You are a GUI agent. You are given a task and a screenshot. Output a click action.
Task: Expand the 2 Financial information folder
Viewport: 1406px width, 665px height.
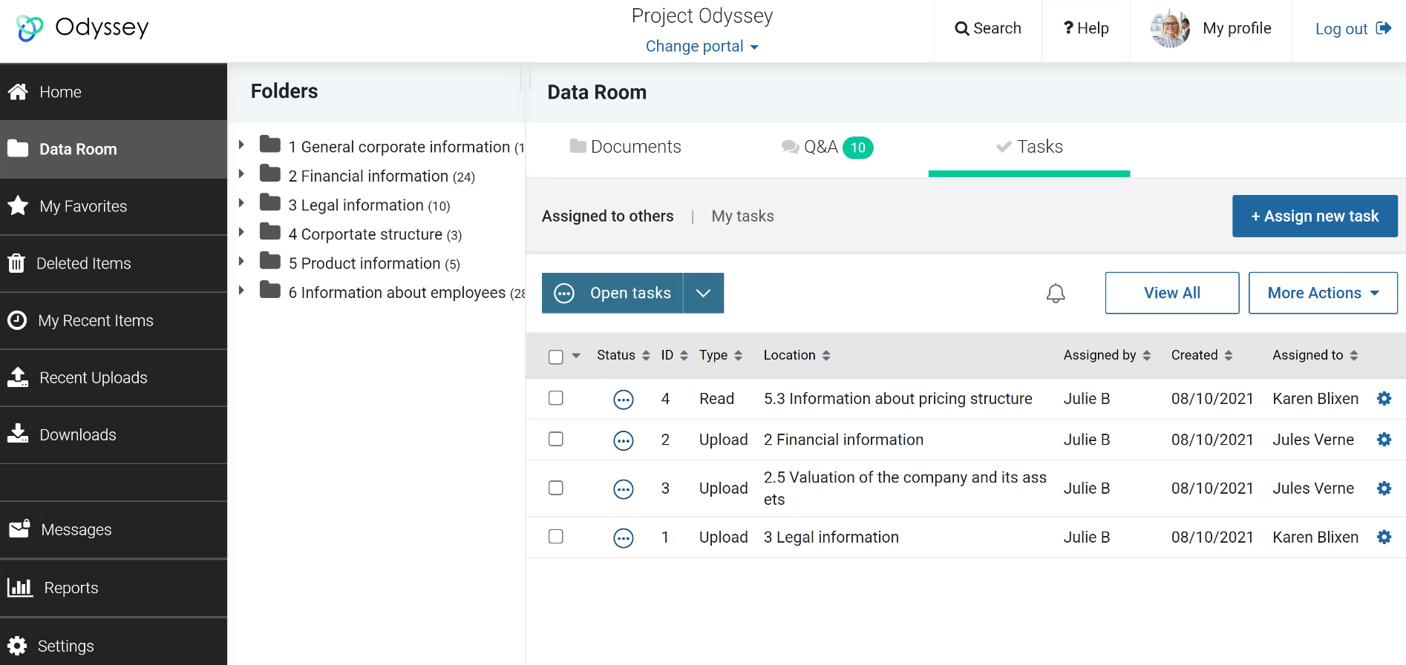click(x=241, y=174)
